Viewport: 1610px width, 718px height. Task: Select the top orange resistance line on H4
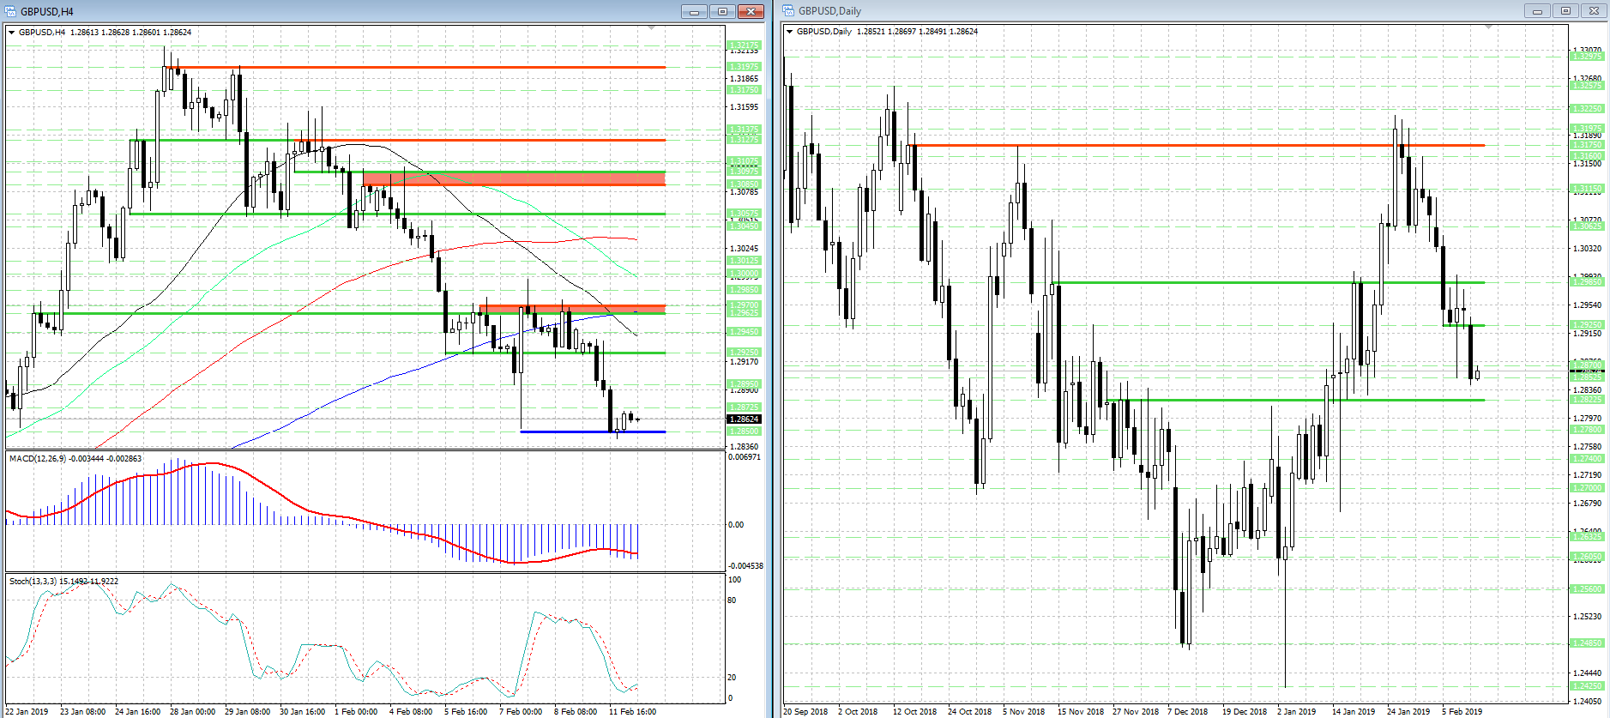(417, 67)
